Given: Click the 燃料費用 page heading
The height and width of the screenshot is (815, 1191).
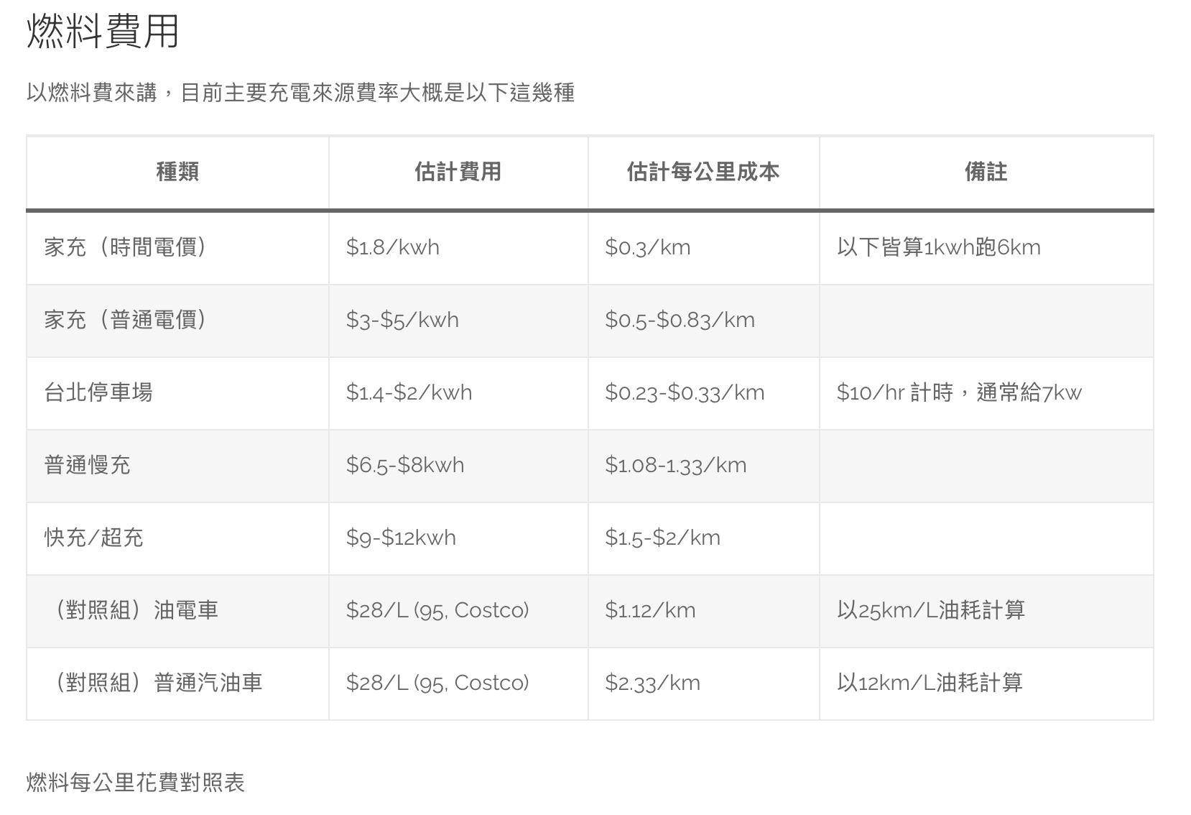Looking at the screenshot, I should (x=103, y=32).
